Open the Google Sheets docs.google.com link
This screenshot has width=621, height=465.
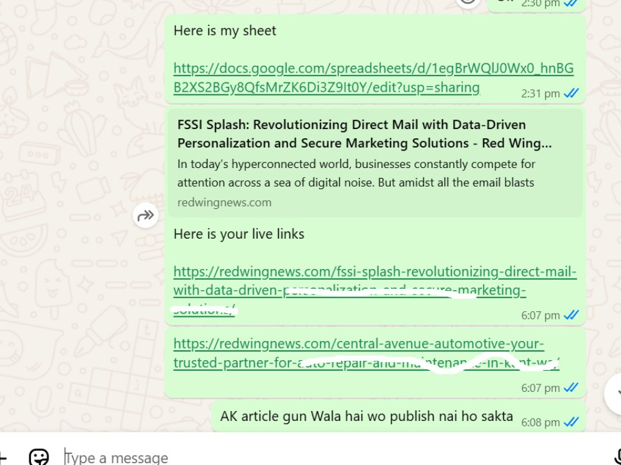[x=373, y=78]
